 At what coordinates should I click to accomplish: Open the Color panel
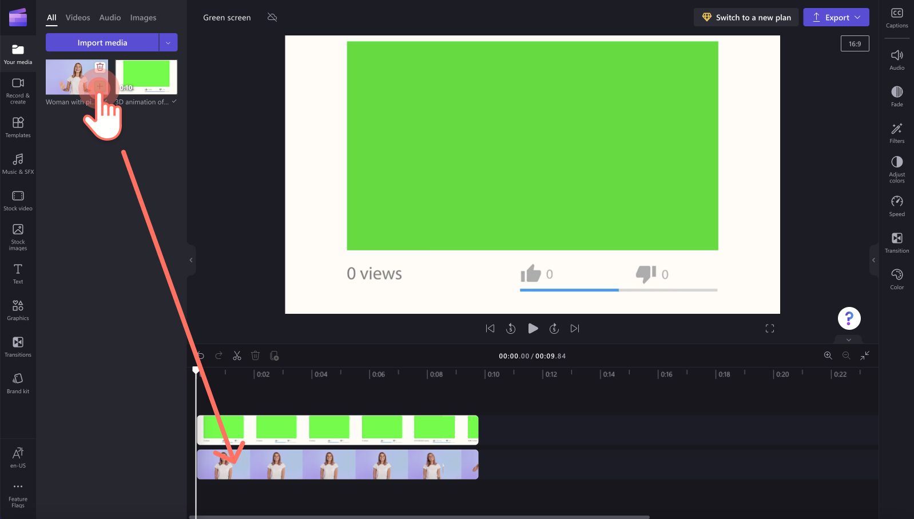click(897, 279)
